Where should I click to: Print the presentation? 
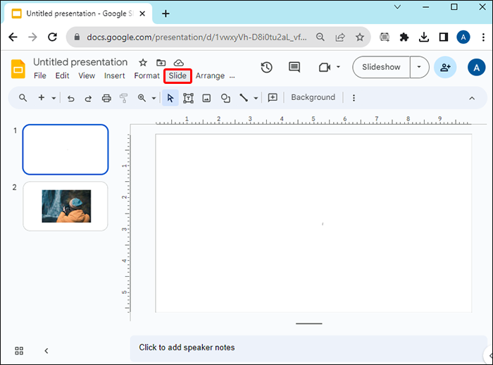pyautogui.click(x=106, y=98)
